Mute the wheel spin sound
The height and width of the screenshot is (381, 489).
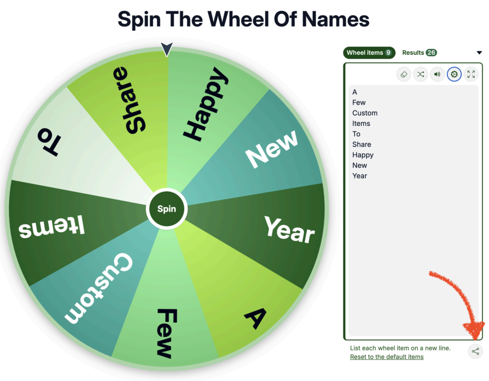[437, 74]
